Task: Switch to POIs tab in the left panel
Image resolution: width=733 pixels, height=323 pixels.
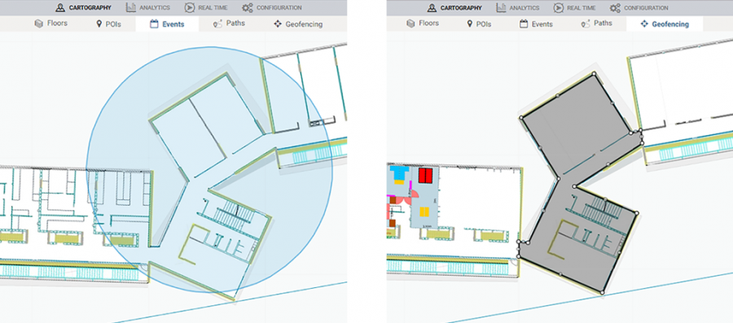Action: tap(108, 24)
